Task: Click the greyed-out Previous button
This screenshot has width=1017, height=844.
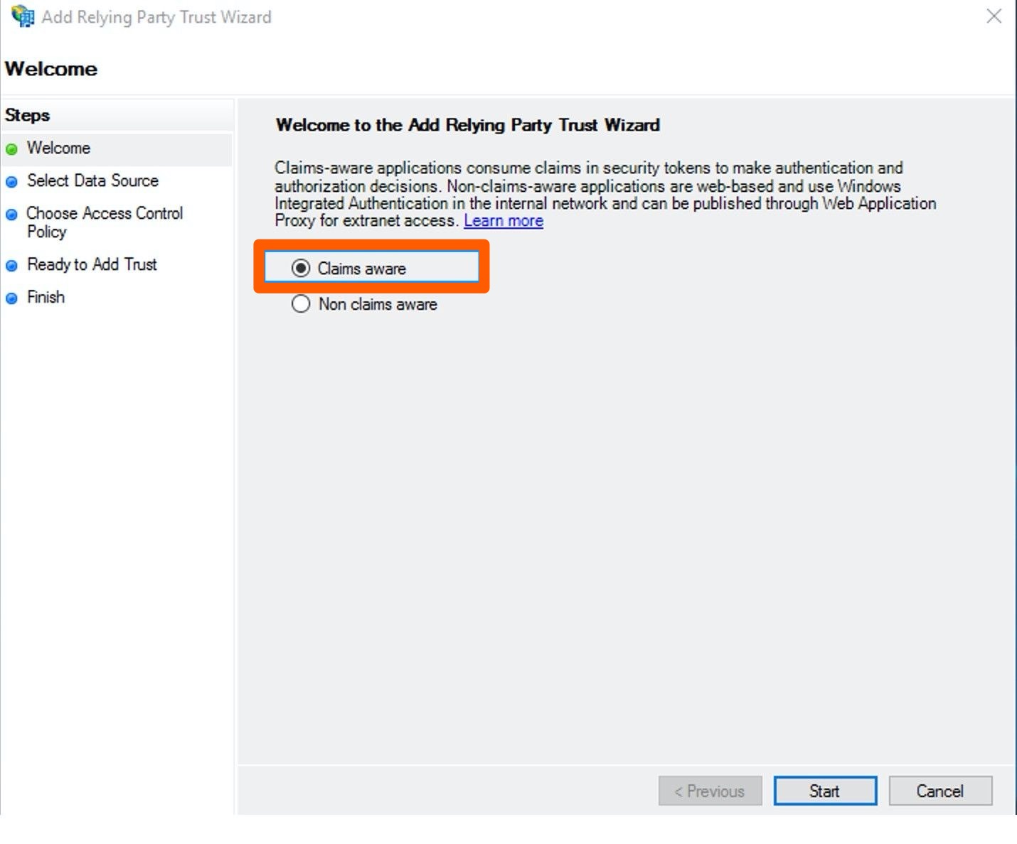Action: 710,791
